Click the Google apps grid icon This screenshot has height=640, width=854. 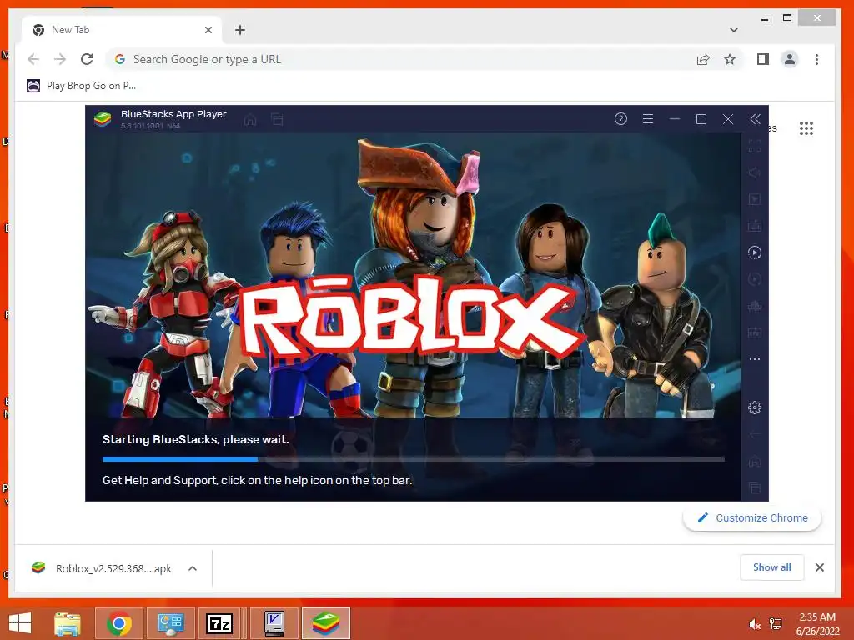(x=806, y=128)
